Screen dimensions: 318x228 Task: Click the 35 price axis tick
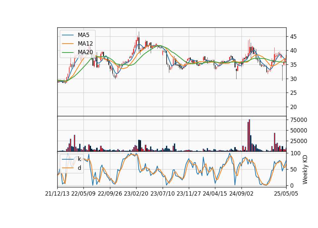(x=293, y=65)
